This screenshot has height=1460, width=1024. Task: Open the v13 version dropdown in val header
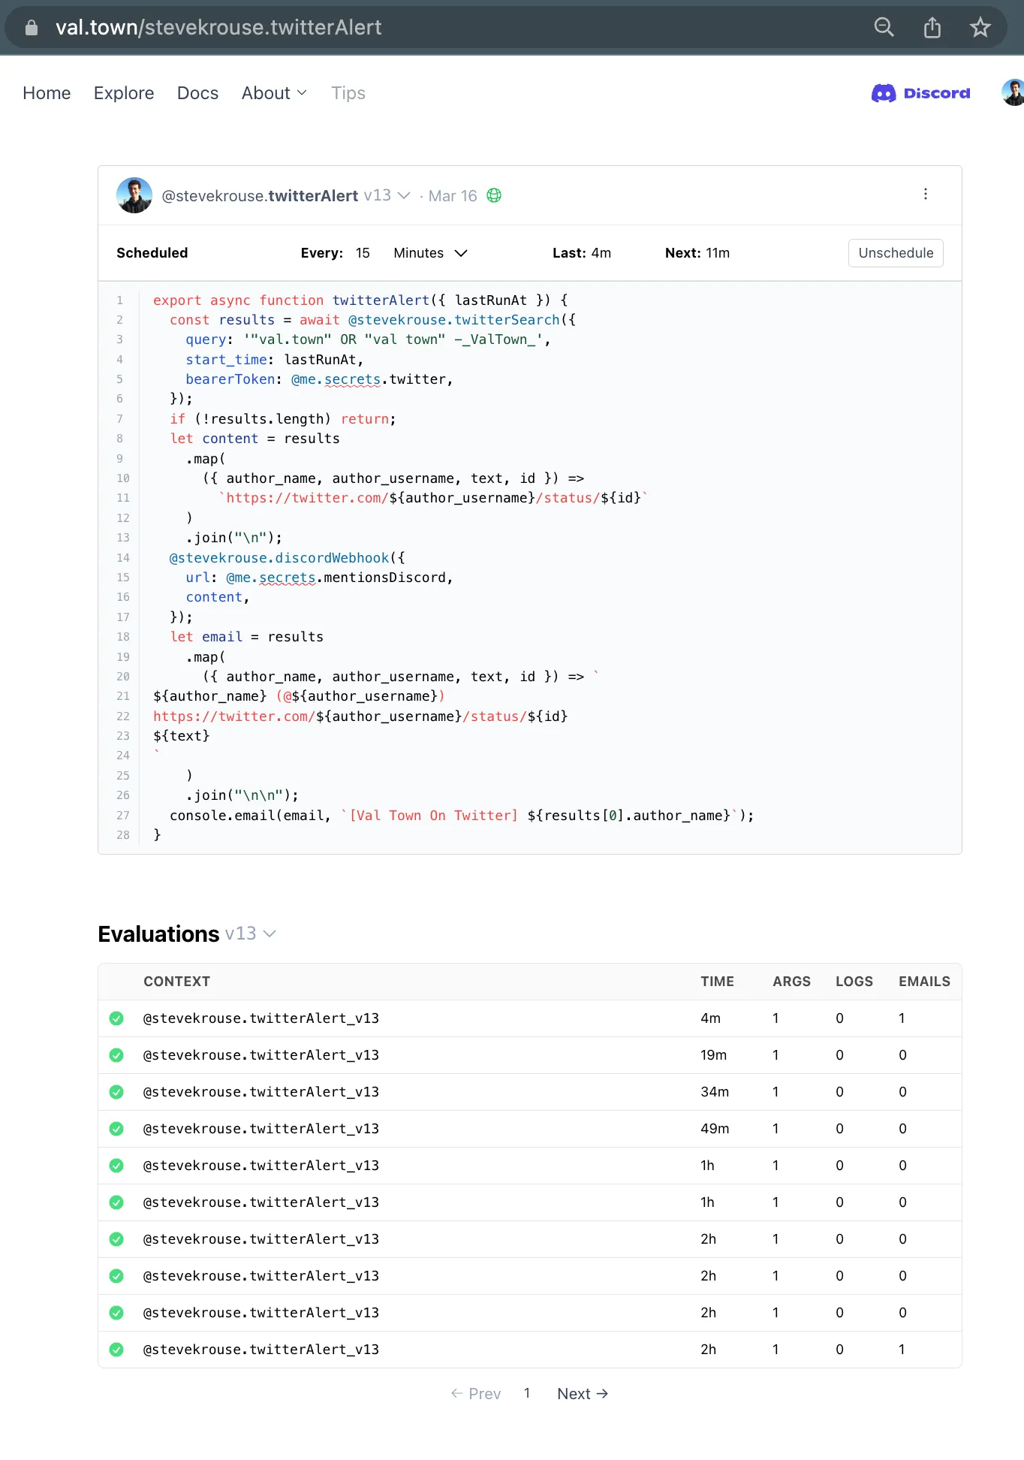[387, 195]
